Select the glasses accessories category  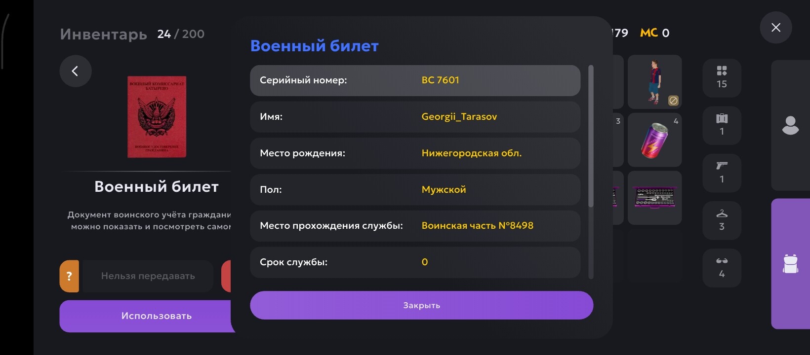click(722, 267)
